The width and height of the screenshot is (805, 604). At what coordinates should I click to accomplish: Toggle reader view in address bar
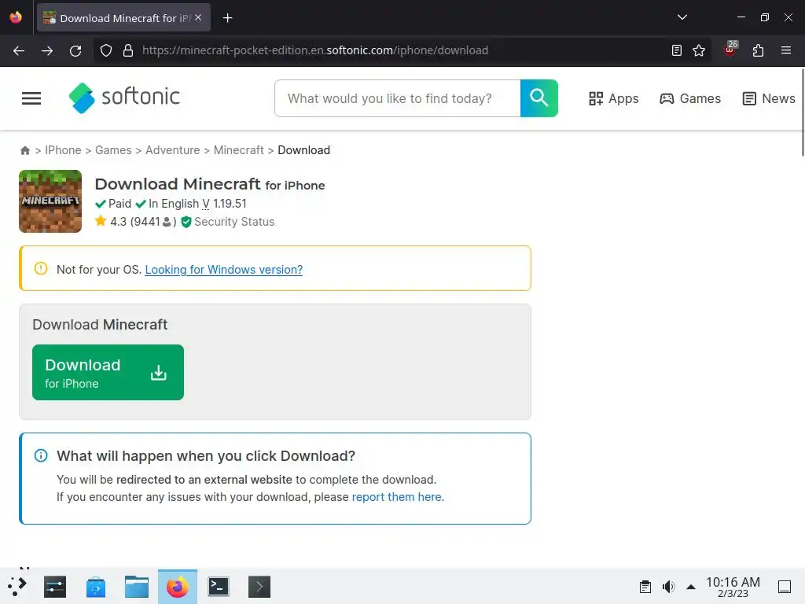coord(677,50)
